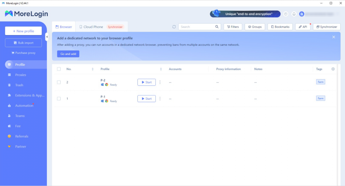This screenshot has width=345, height=186.
Task: Open more options menu for P-2
Action: click(160, 82)
